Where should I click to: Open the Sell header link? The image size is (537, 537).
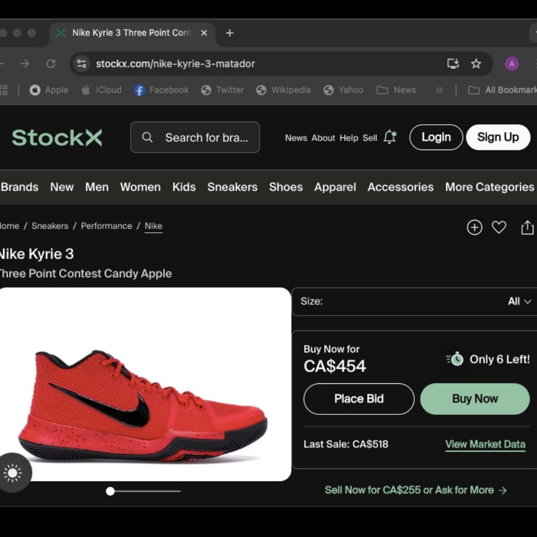[369, 138]
